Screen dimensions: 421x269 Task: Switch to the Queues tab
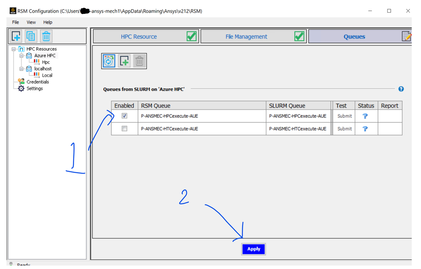(x=360, y=36)
